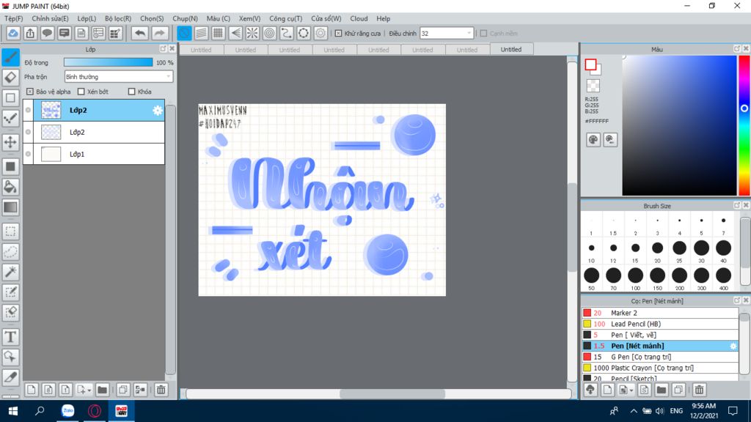
Task: Create new layer in Lớp panel
Action: (x=31, y=390)
